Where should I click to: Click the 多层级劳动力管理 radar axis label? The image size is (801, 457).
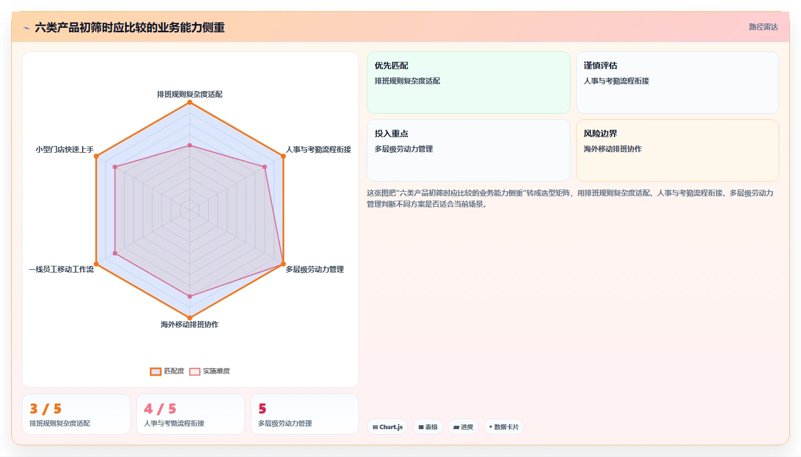(315, 270)
